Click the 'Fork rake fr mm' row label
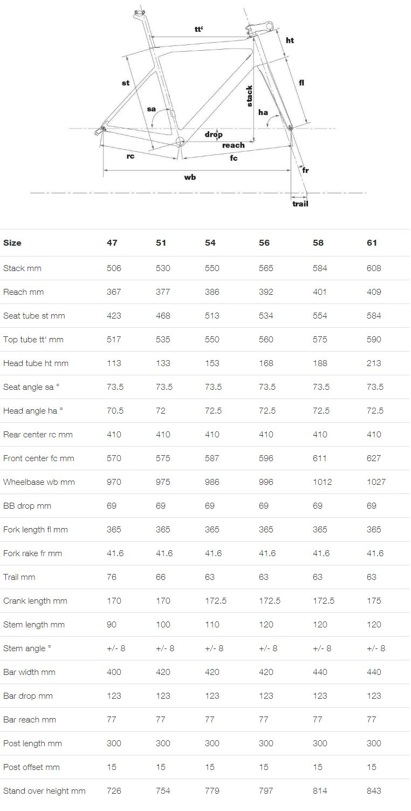 coord(32,553)
